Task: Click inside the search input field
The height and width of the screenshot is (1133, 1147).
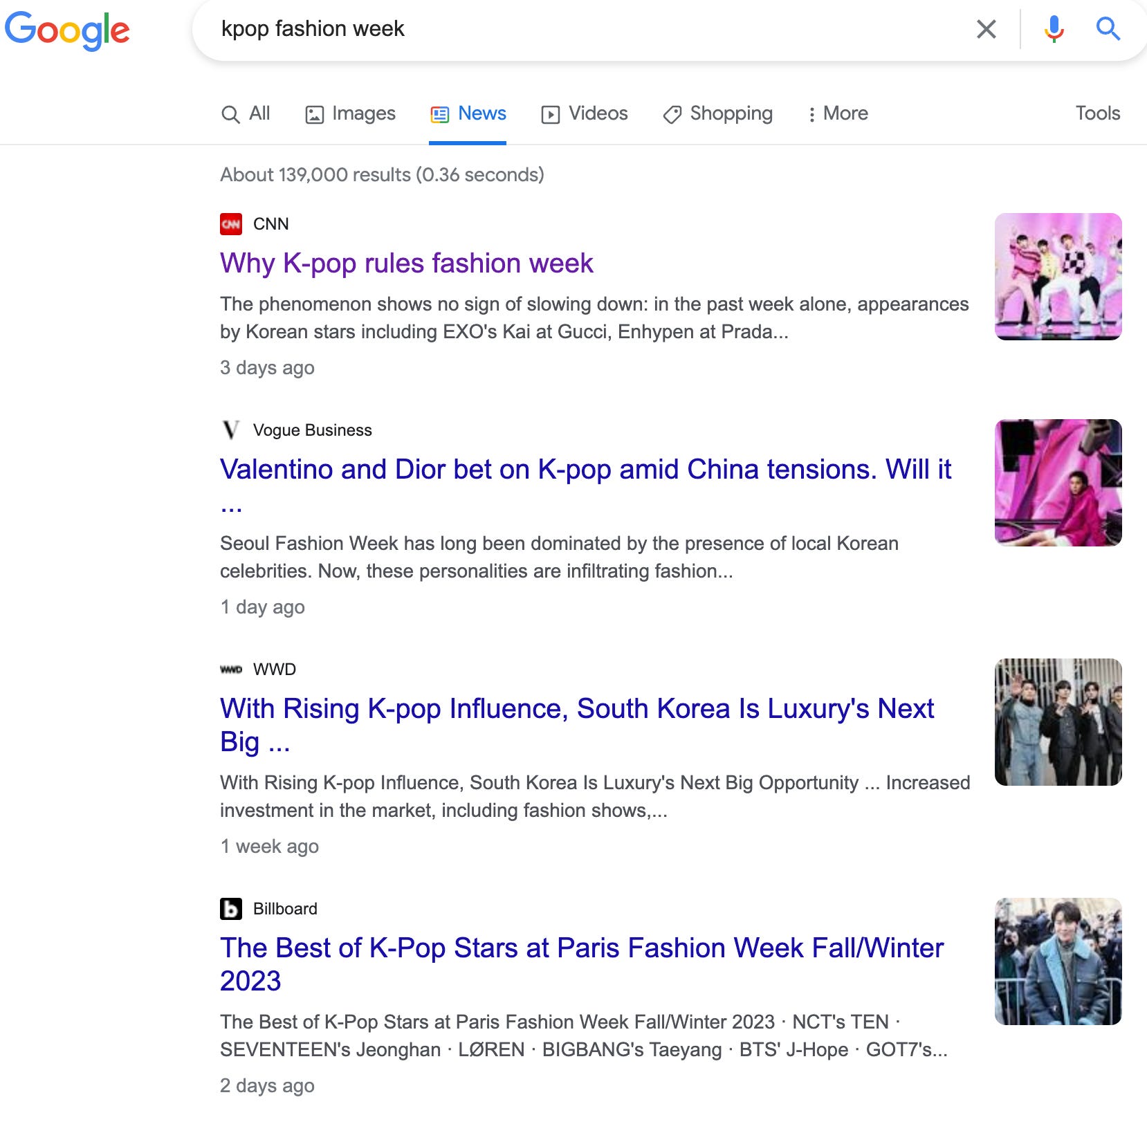Action: [484, 28]
